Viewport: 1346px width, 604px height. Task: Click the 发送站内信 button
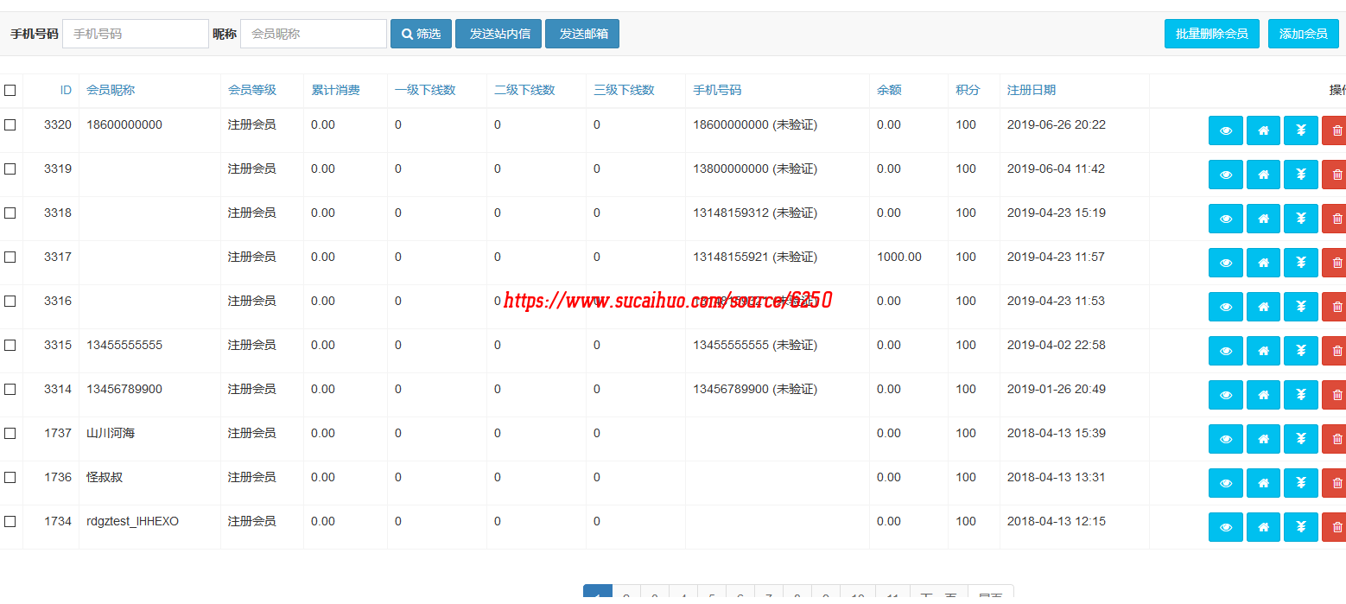click(499, 34)
